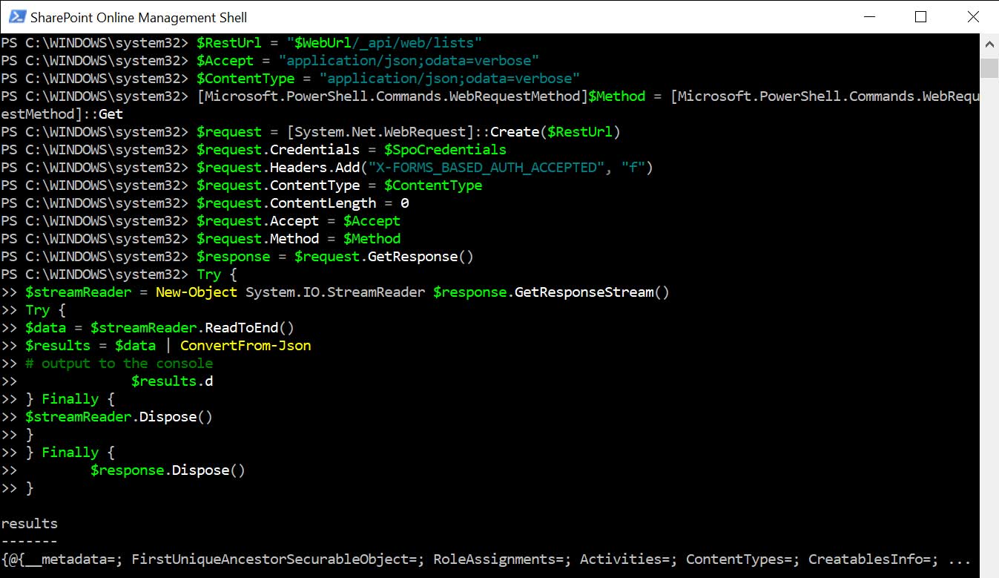Click the results output column header
Image resolution: width=999 pixels, height=578 pixels.
(29, 524)
